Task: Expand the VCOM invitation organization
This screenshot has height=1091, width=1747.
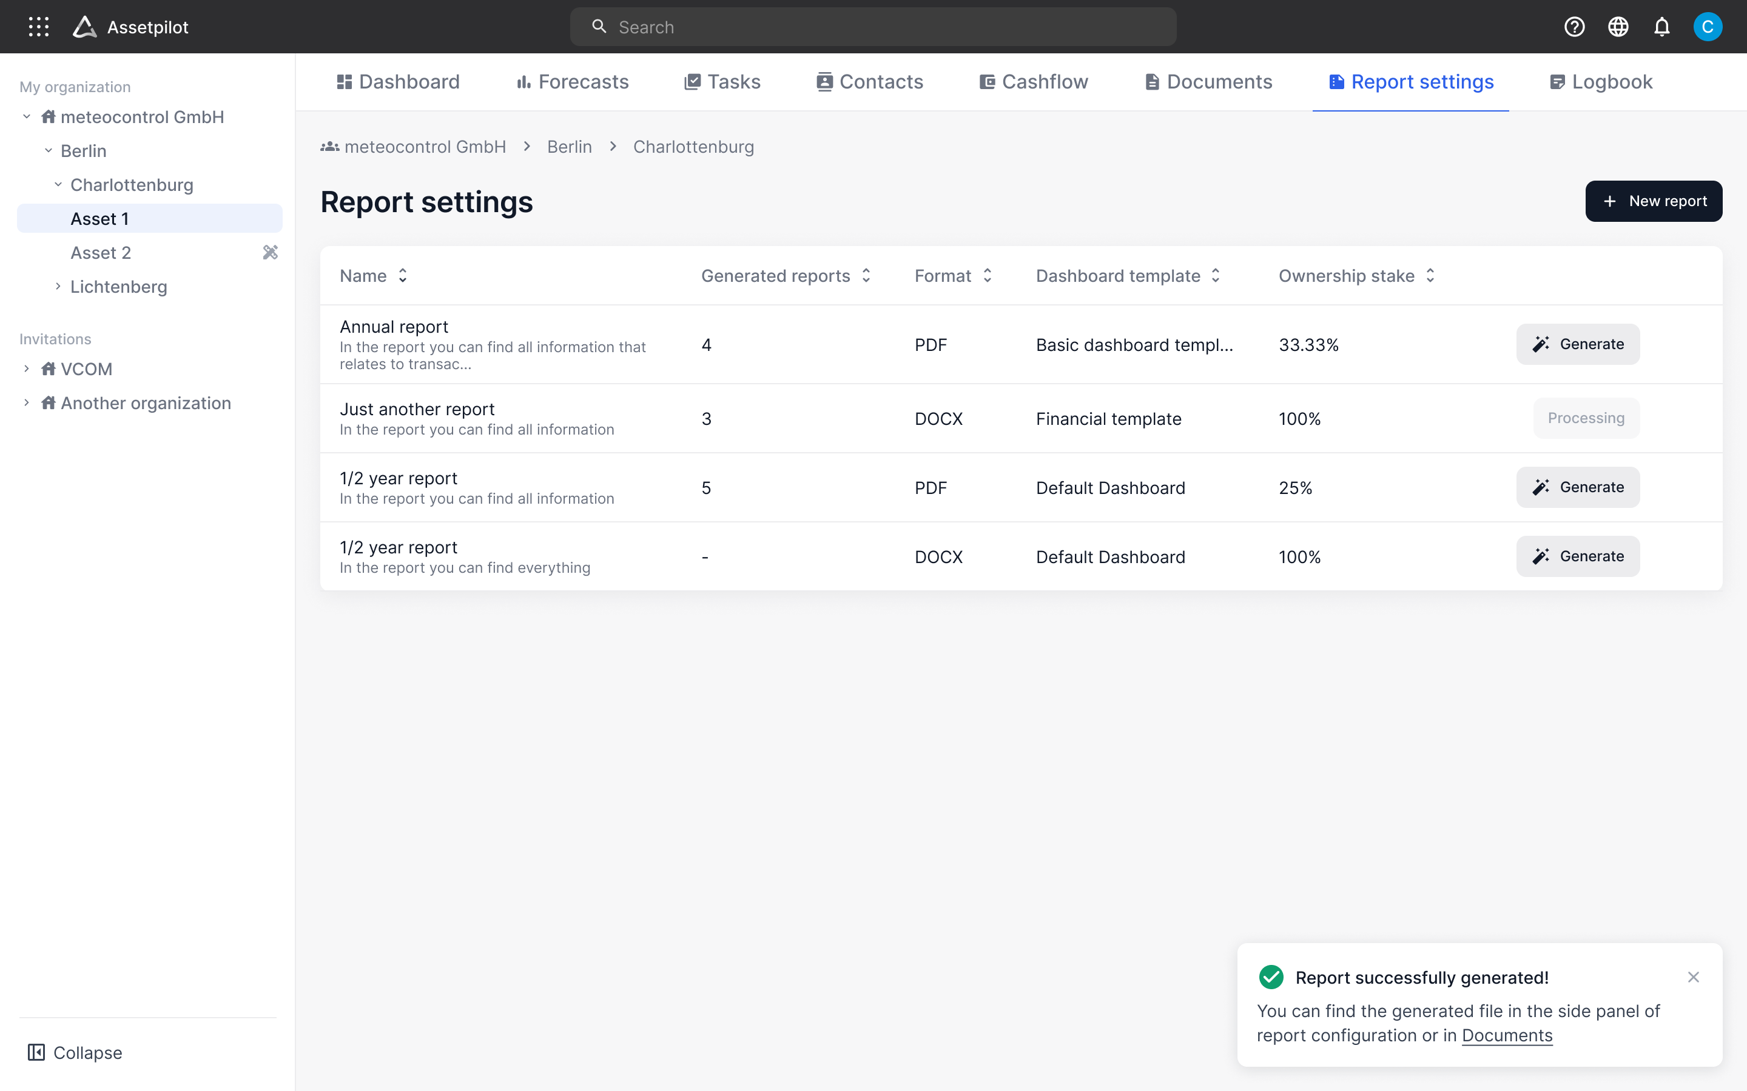Action: coord(27,369)
